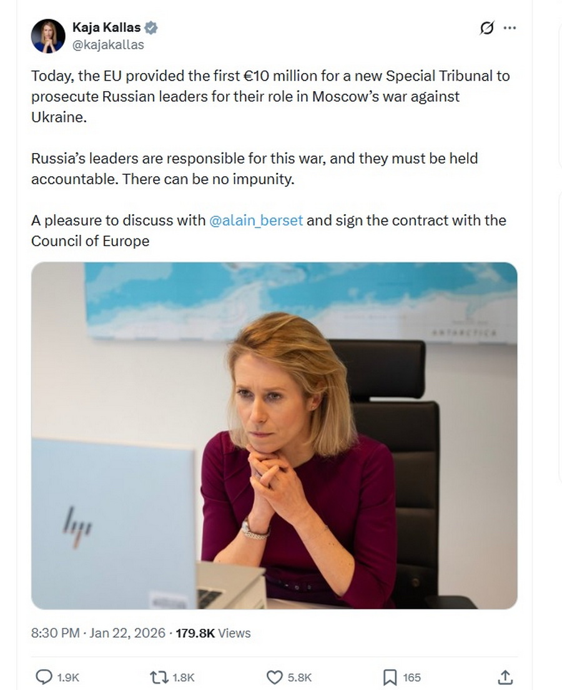Screen dimensions: 562x690
Task: Open the Grok explain icon
Action: (x=486, y=28)
